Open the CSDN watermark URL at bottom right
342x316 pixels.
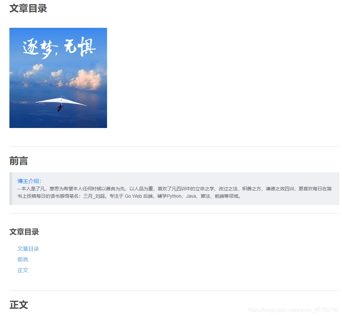tap(294, 310)
